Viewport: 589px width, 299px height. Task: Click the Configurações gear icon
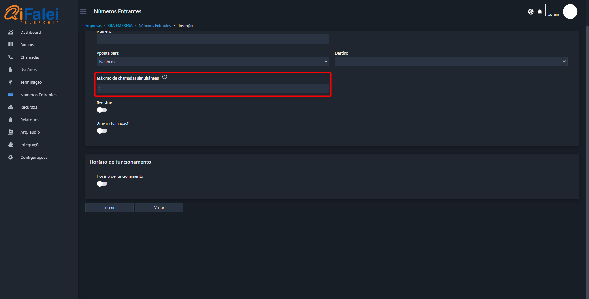click(x=10, y=157)
